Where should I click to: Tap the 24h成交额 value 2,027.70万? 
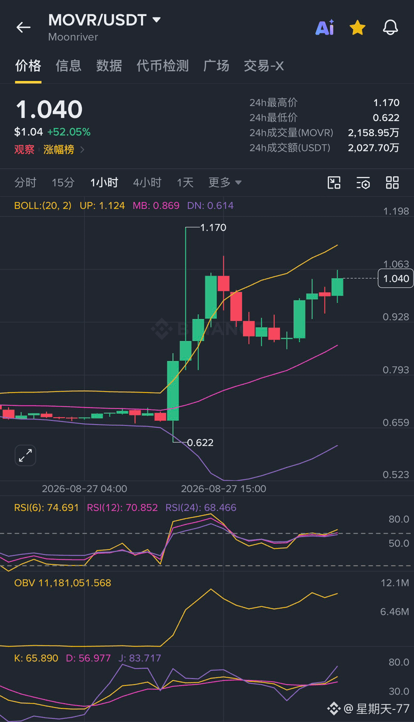374,147
